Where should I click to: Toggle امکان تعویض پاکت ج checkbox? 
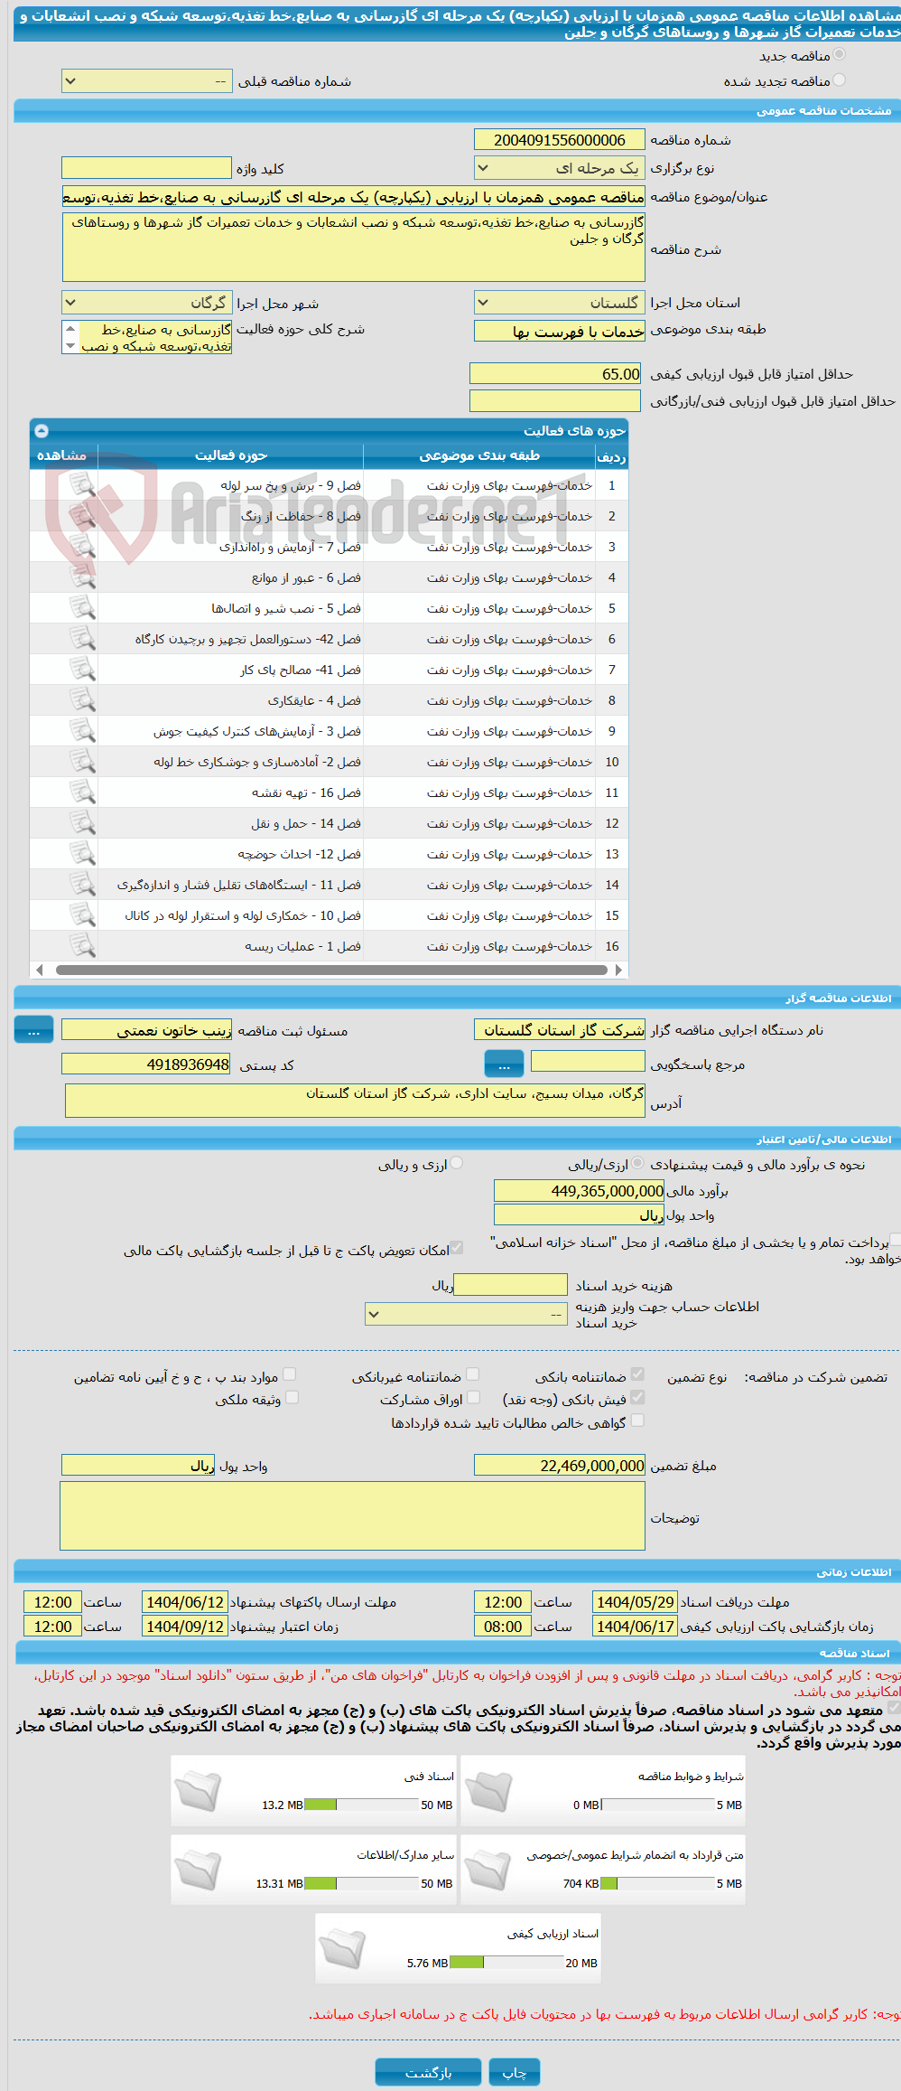pos(457,1248)
